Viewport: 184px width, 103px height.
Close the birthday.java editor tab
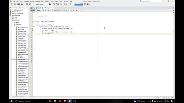point(52,8)
